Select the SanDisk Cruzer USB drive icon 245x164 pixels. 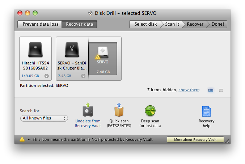tap(72, 50)
